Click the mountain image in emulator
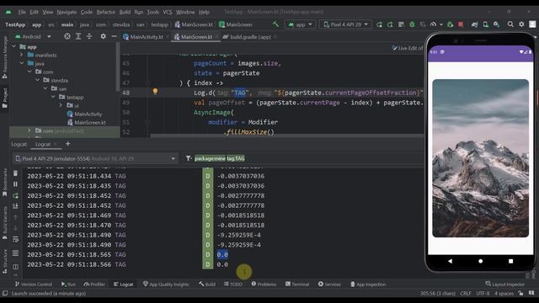Image resolution: width=539 pixels, height=303 pixels. coord(480,158)
